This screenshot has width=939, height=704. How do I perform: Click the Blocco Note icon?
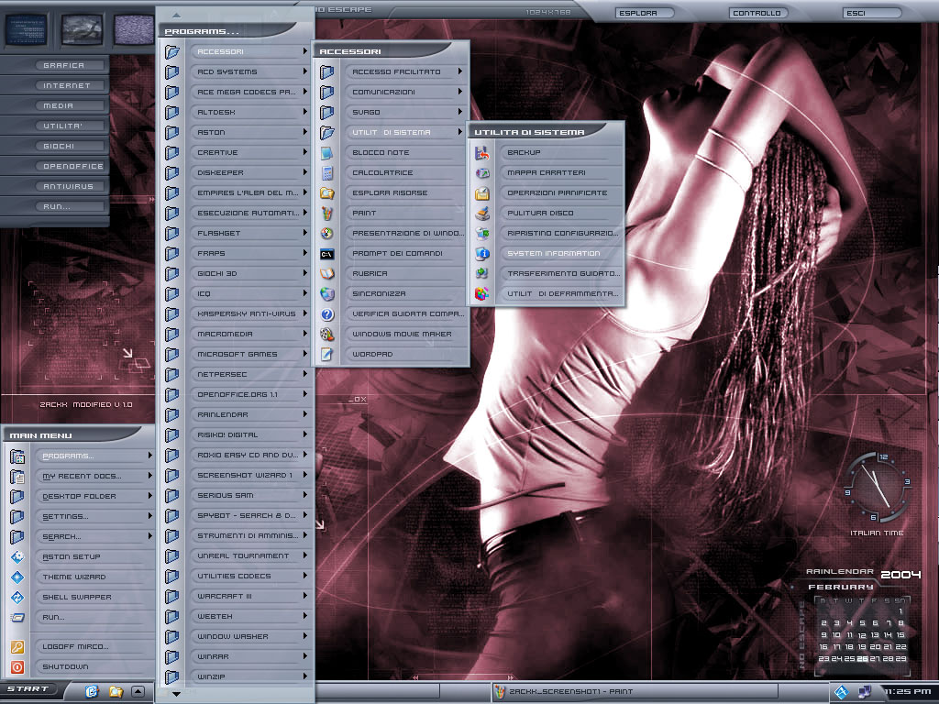coord(327,153)
